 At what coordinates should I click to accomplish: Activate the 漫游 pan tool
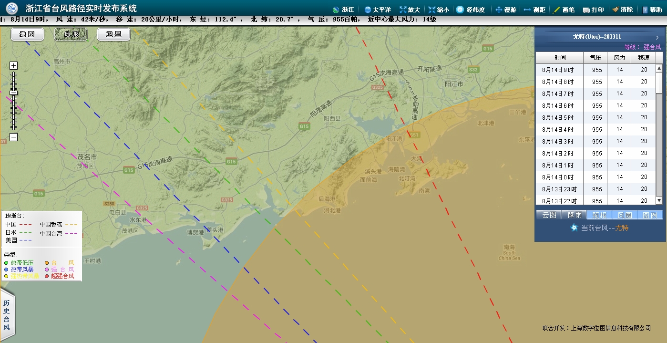click(505, 10)
